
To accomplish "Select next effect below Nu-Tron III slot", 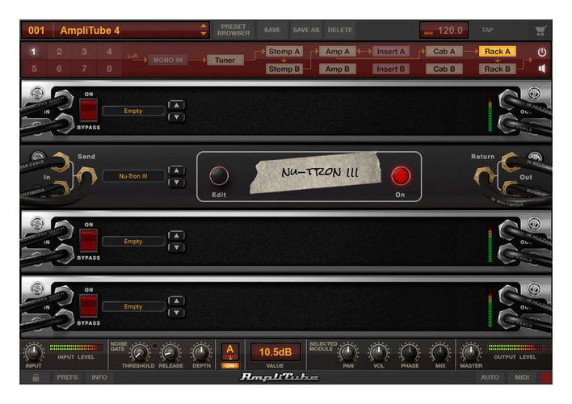I will [x=177, y=182].
